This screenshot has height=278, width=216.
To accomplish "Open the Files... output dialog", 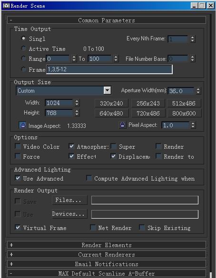I will click(x=69, y=200).
